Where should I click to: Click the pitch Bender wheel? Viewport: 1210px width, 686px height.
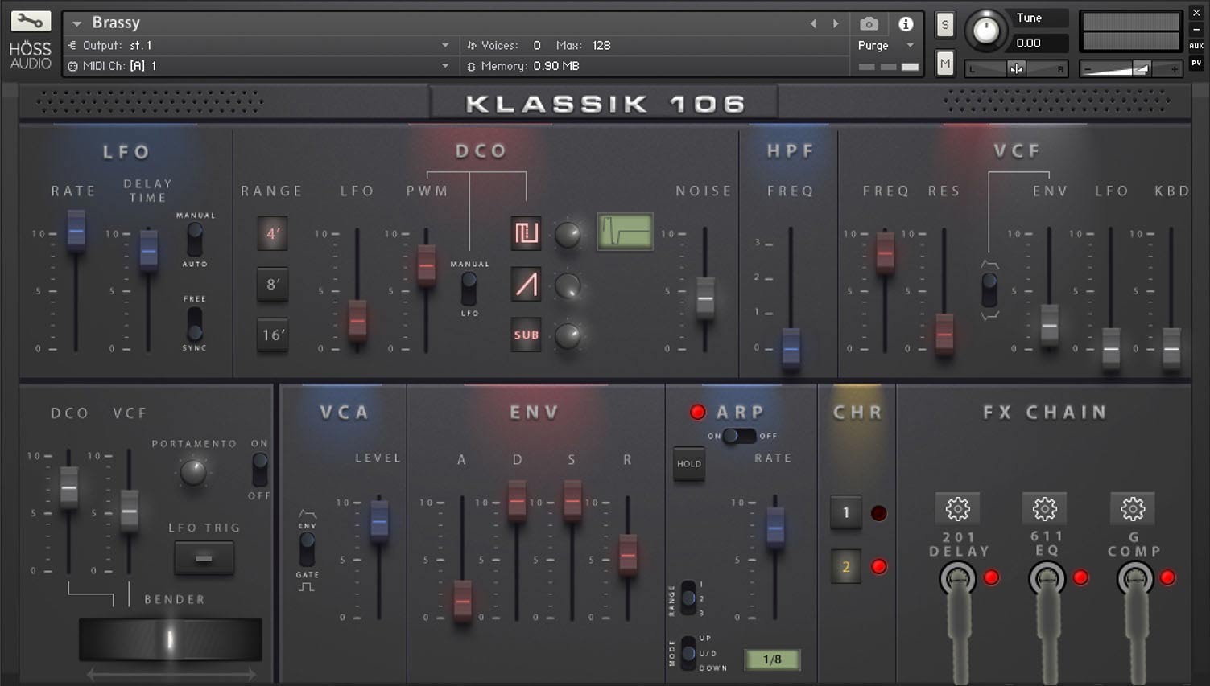pos(170,639)
